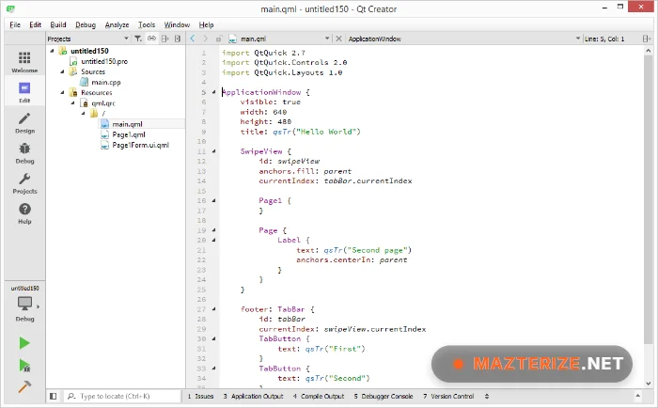Select untitled150.pro file

[x=104, y=61]
